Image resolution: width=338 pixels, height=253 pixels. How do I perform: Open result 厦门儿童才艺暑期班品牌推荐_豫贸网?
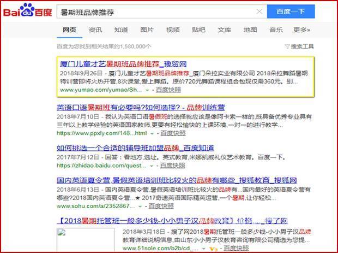coord(123,64)
